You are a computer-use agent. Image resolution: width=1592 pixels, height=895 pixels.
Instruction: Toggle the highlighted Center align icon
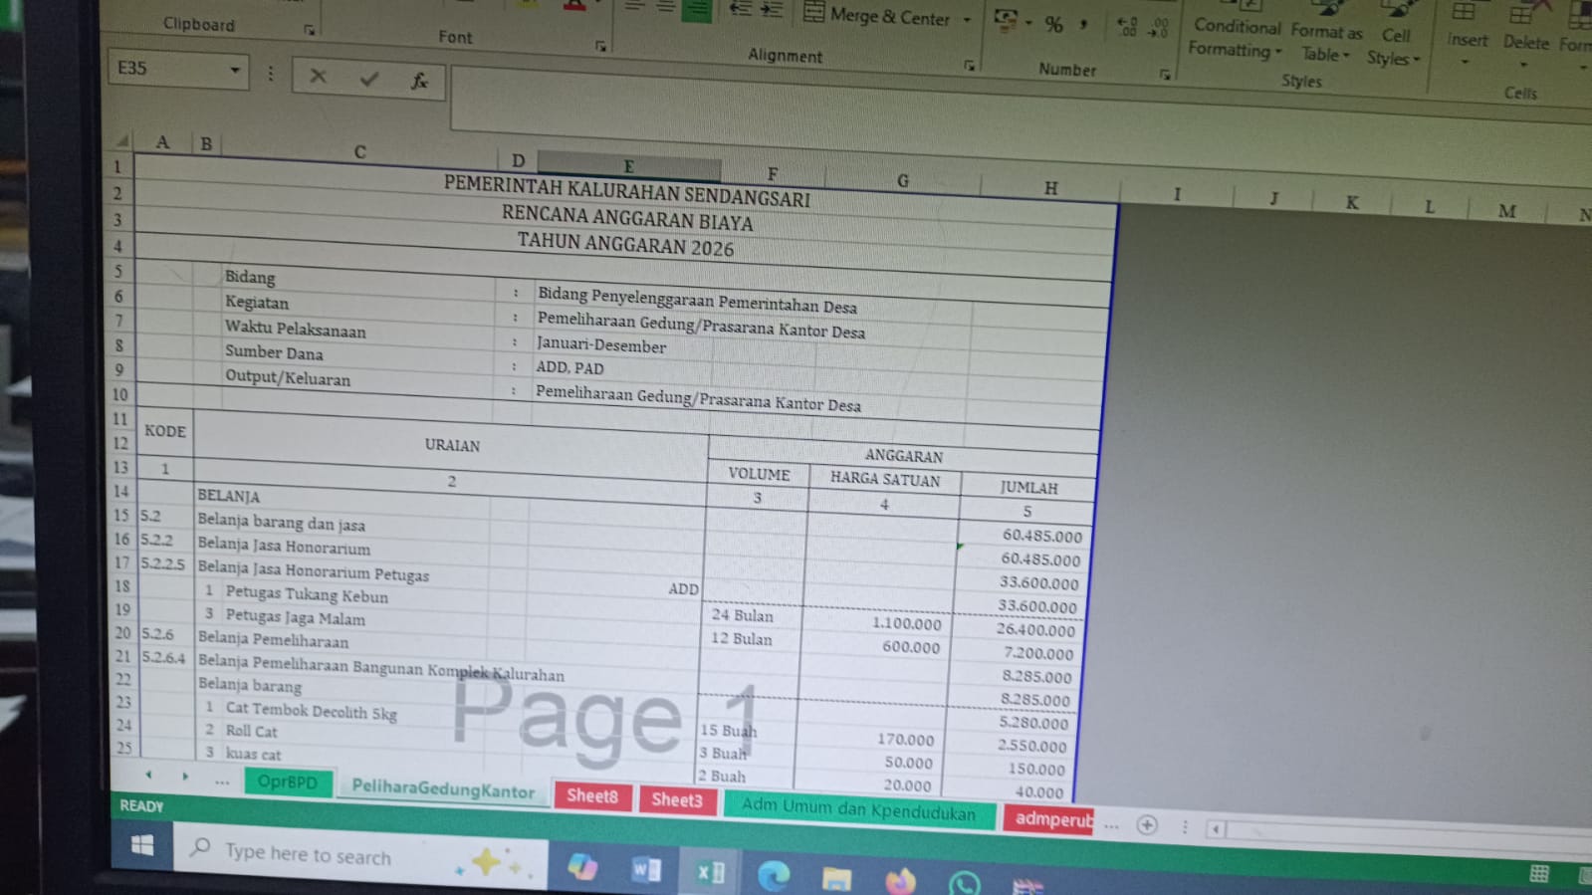pyautogui.click(x=697, y=9)
